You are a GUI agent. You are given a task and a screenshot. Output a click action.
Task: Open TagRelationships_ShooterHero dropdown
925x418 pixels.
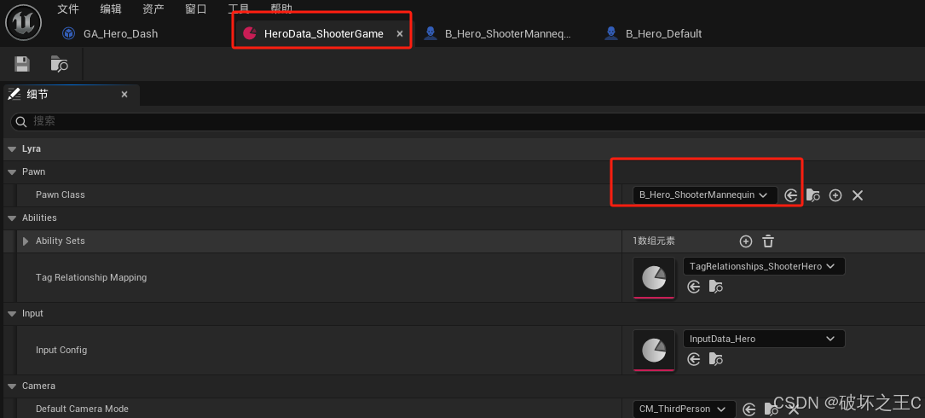click(763, 266)
